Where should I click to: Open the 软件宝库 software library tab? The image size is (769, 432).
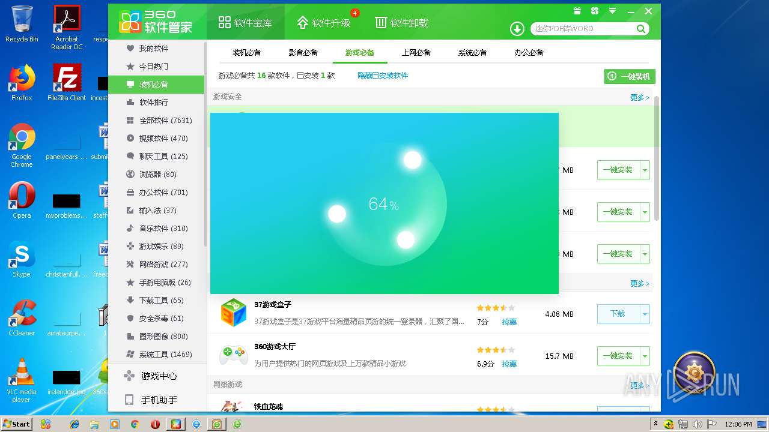click(245, 23)
